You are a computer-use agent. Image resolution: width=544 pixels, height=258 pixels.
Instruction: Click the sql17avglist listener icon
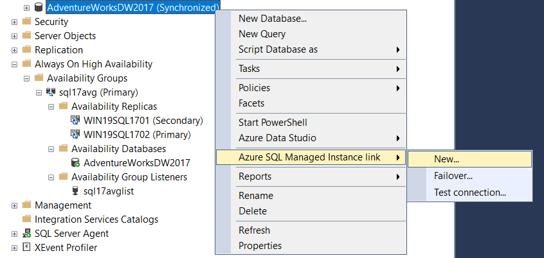coord(75,191)
